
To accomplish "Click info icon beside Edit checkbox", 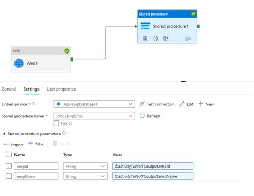I will [71, 123].
